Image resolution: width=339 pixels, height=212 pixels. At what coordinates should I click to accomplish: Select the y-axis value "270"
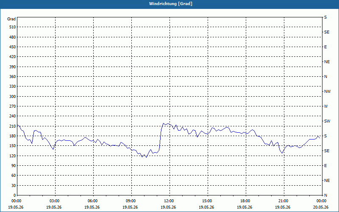click(13, 106)
